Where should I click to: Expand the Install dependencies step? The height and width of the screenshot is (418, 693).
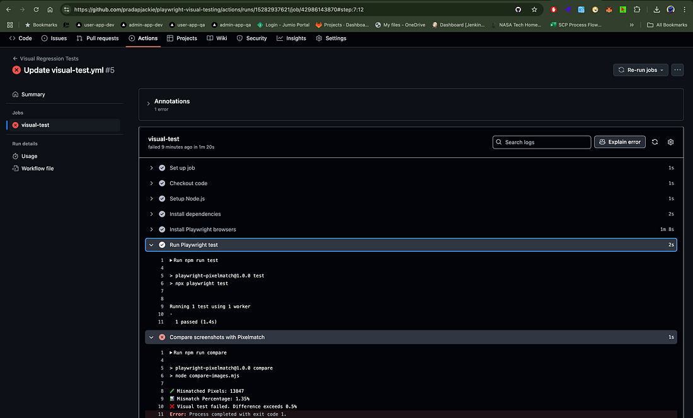pyautogui.click(x=152, y=214)
